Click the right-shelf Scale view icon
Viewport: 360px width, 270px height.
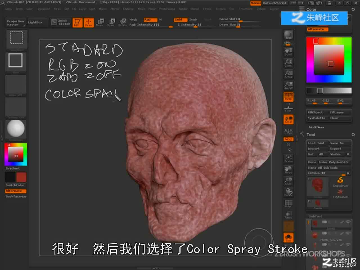click(x=288, y=181)
